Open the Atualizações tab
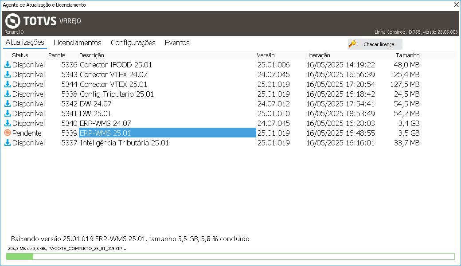The image size is (461, 266). pyautogui.click(x=25, y=43)
